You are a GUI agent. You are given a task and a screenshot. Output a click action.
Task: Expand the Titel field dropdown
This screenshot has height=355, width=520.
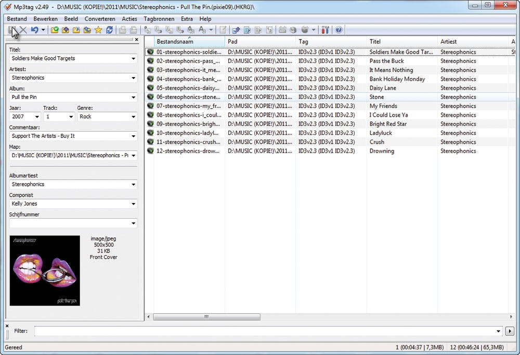click(x=133, y=59)
